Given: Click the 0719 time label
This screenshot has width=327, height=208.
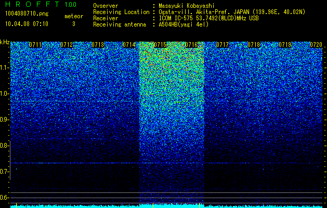Looking at the screenshot, I should coord(285,45).
